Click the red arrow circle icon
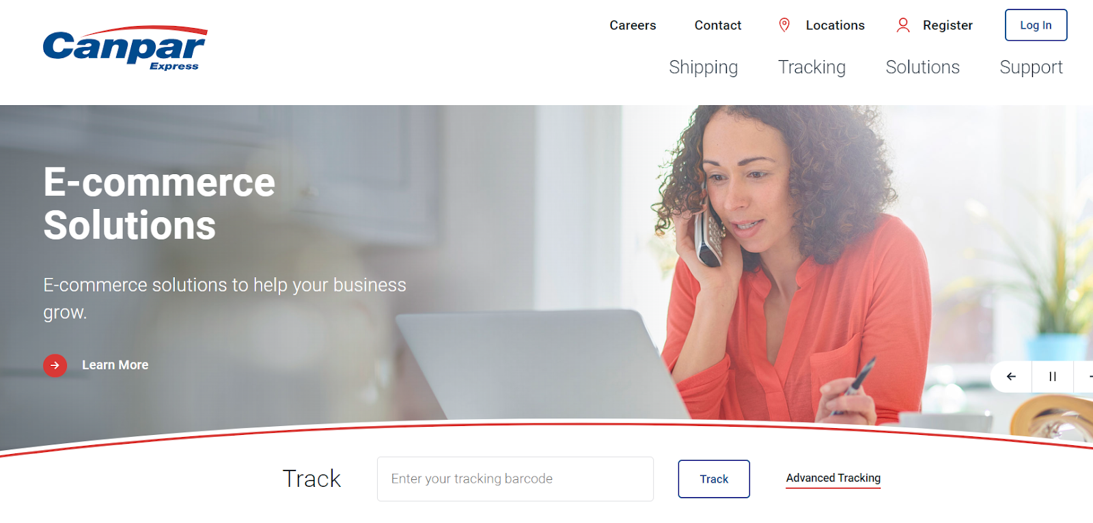1093x523 pixels. click(55, 365)
